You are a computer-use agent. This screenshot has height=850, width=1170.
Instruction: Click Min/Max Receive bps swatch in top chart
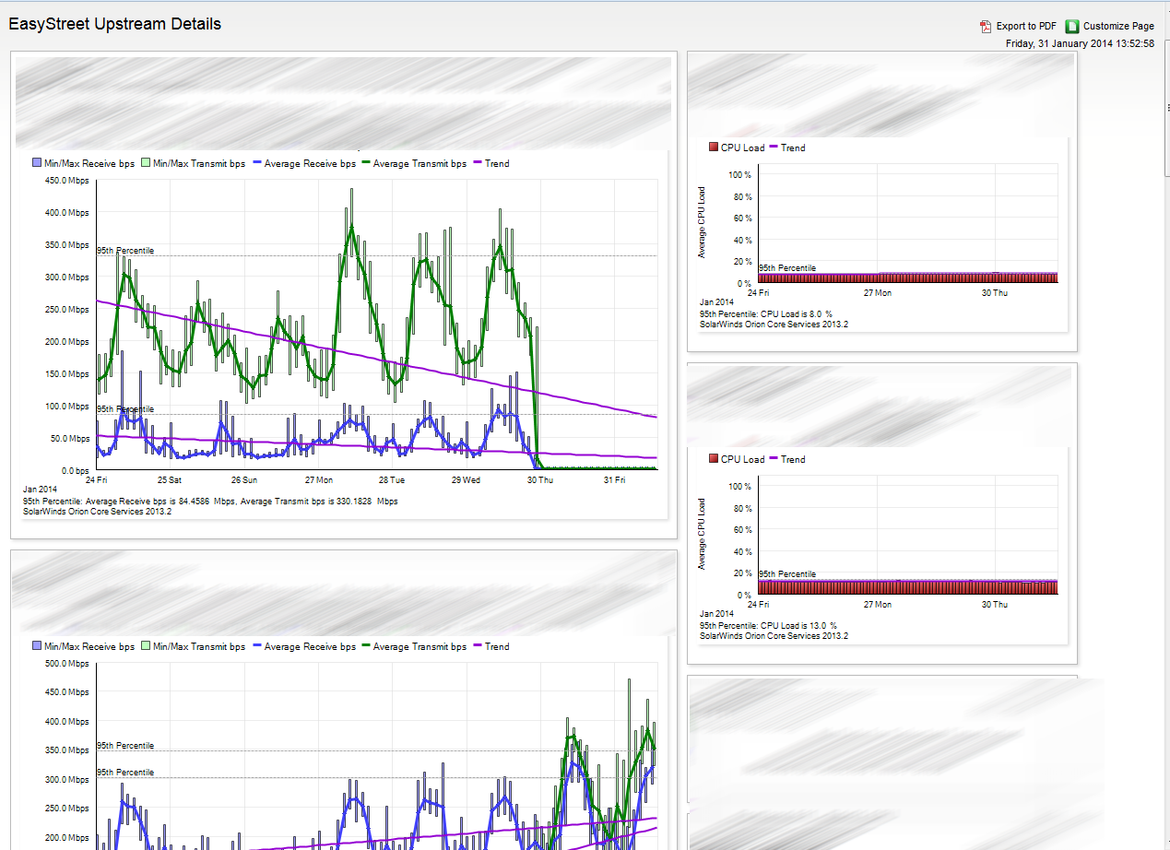tap(37, 164)
